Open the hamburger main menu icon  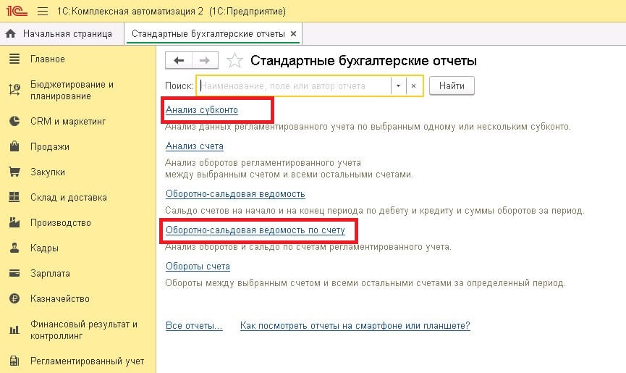43,11
